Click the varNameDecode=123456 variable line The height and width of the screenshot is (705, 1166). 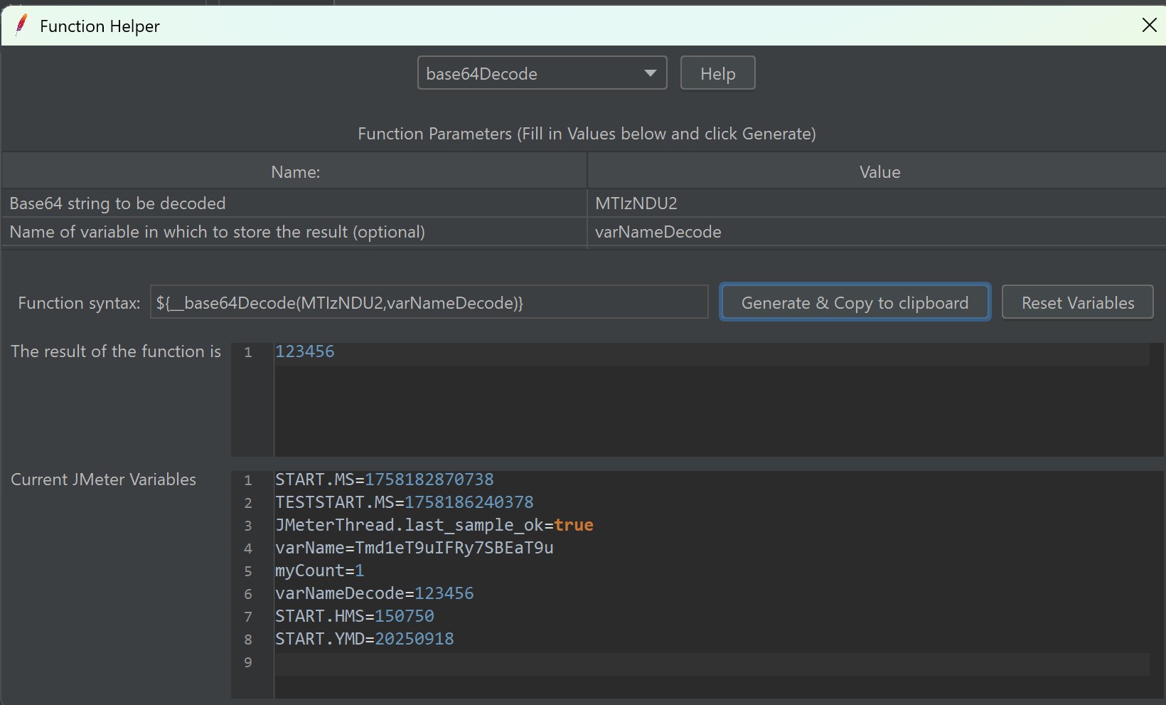374,593
